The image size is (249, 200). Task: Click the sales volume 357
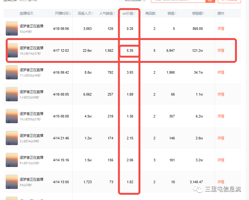pyautogui.click(x=172, y=116)
